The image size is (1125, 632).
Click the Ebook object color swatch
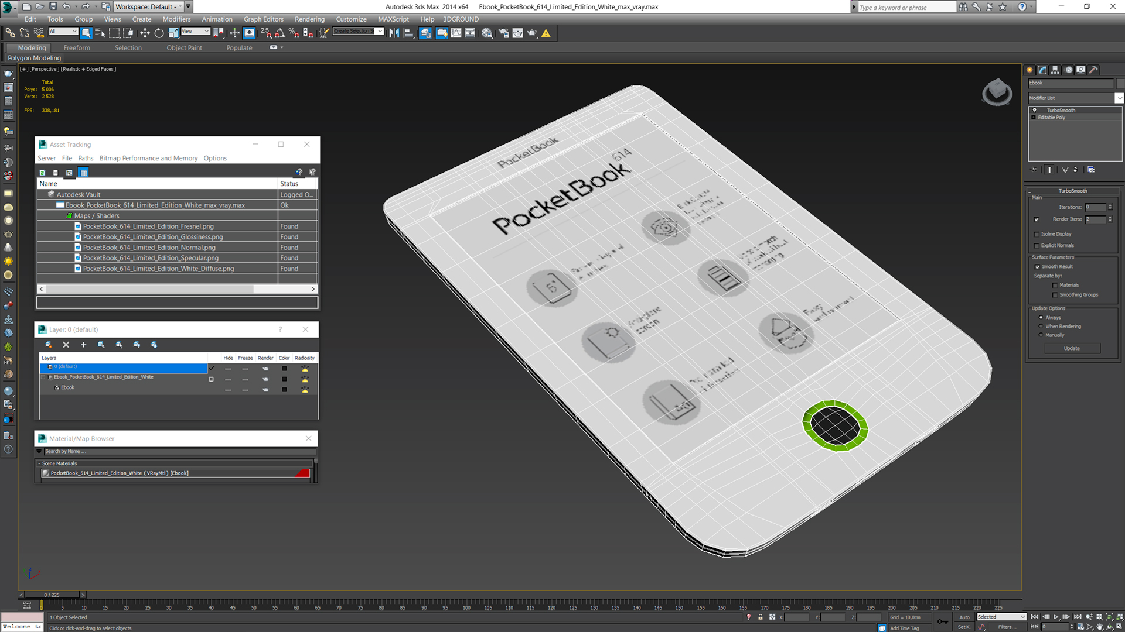click(284, 390)
